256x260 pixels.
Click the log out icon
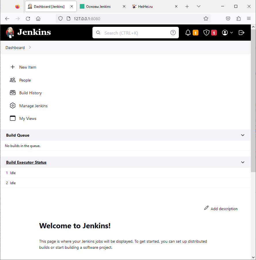[x=241, y=33]
